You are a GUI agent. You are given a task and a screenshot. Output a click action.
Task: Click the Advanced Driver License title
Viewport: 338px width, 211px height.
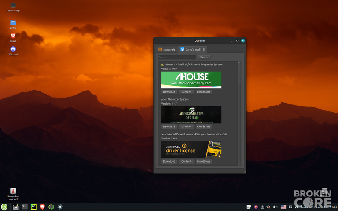pyautogui.click(x=194, y=134)
